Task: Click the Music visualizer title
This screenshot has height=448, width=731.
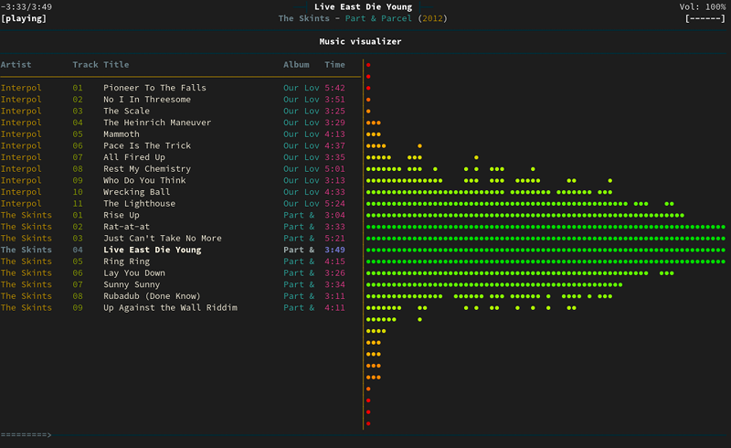Action: [360, 41]
